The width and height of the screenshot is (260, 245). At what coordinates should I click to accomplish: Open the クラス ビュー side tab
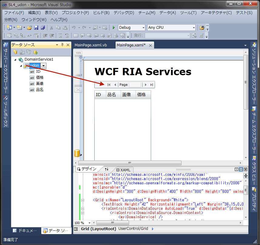254,170
